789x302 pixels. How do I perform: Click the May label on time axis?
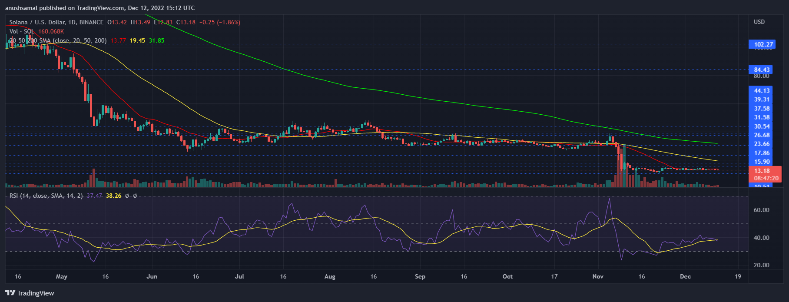(62, 276)
